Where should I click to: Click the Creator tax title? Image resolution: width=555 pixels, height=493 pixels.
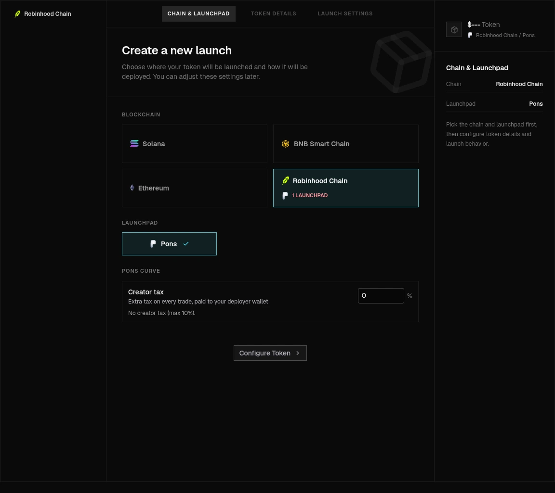tap(146, 292)
